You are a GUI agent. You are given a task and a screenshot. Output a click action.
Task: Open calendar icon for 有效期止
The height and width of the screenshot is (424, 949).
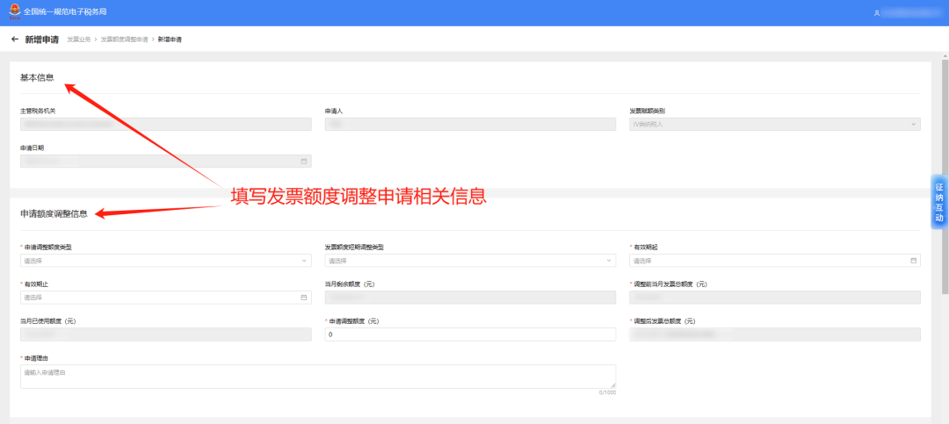click(x=304, y=298)
